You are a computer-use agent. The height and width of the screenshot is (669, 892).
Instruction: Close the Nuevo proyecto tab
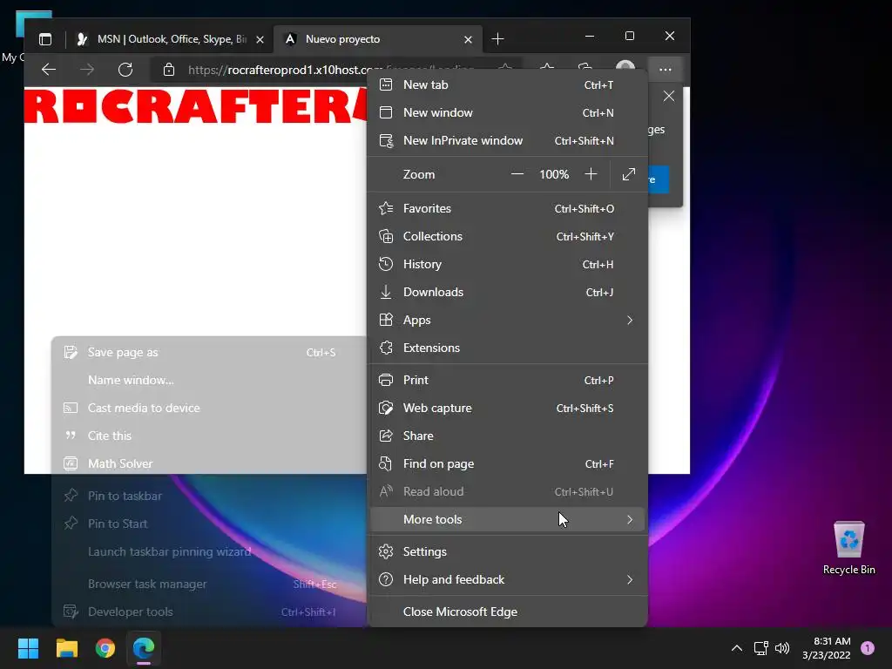point(468,39)
